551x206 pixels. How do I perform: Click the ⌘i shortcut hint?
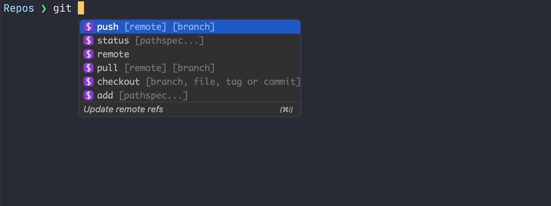pyautogui.click(x=286, y=110)
